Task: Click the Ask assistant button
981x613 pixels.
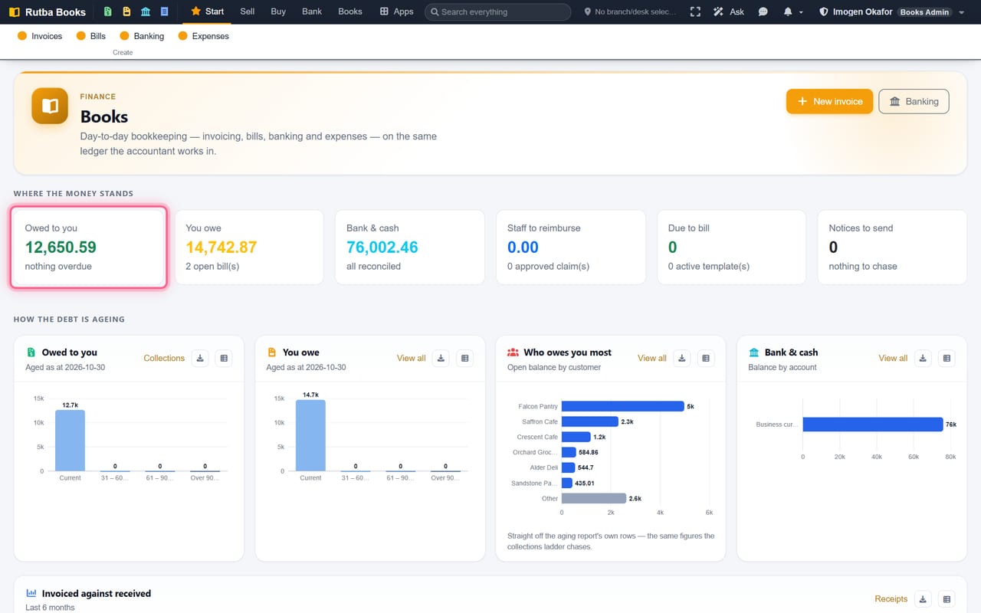Action: pos(729,12)
